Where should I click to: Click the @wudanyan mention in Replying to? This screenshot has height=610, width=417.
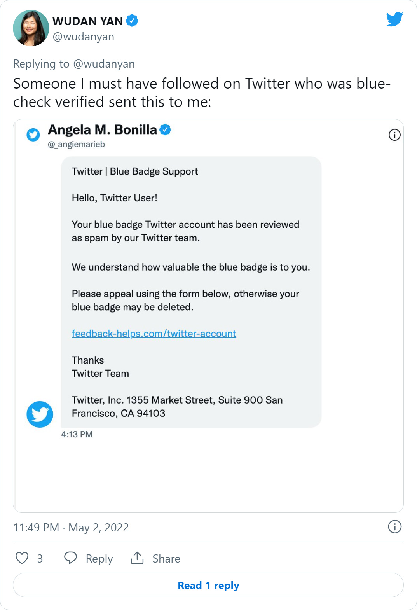(104, 64)
